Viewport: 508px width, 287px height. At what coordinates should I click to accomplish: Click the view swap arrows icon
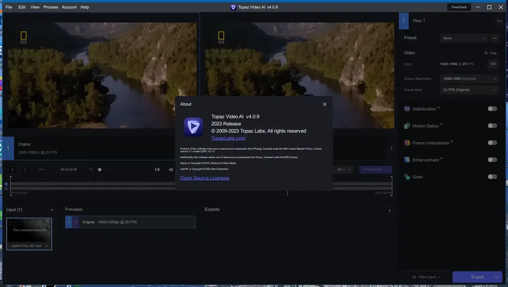coord(499,21)
